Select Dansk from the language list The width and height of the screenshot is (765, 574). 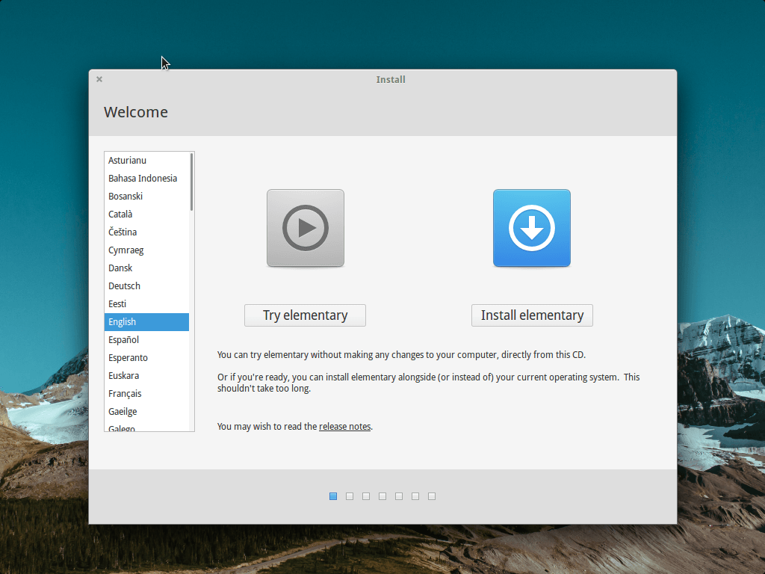point(146,268)
